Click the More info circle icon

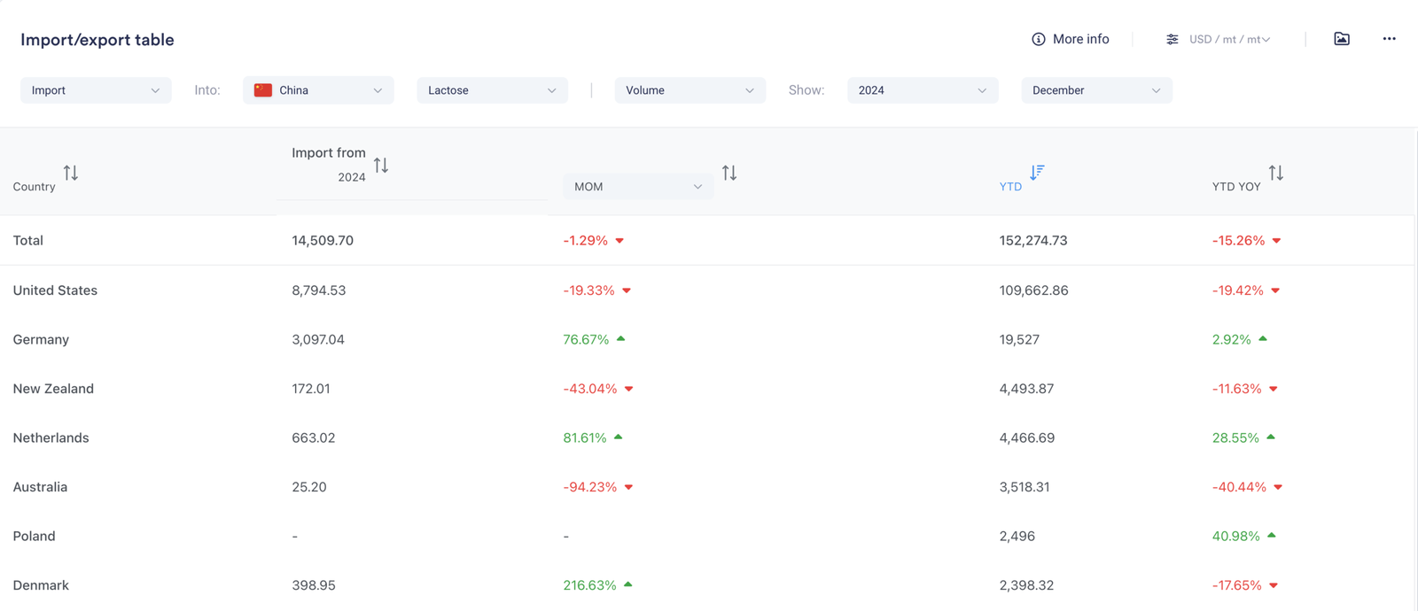tap(1038, 39)
